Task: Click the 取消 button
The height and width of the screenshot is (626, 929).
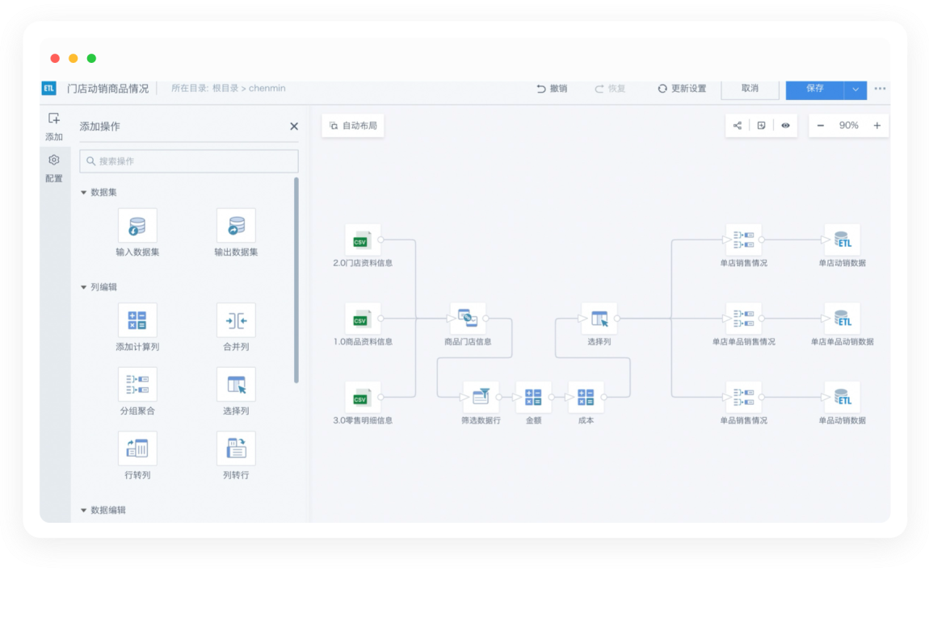Action: point(750,89)
